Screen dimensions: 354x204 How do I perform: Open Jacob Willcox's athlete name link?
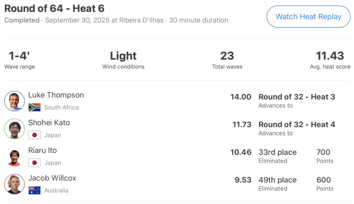(52, 178)
